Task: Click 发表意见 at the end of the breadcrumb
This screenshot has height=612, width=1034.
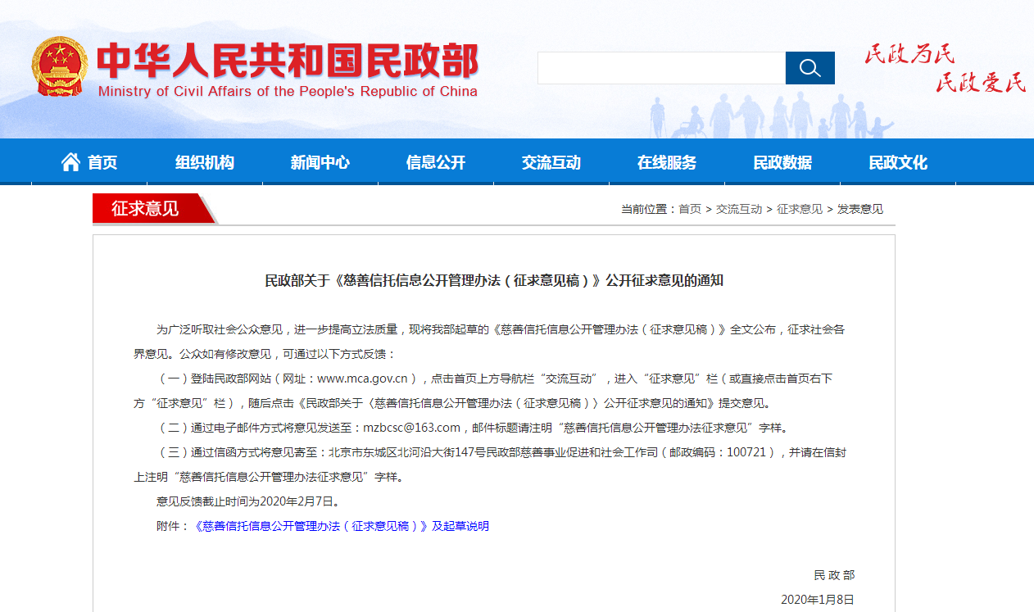Action: [860, 209]
